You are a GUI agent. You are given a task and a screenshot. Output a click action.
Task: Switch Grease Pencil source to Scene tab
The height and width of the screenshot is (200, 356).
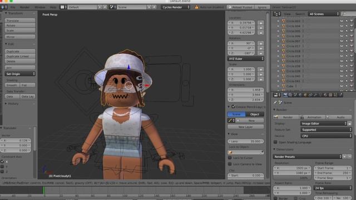tap(236, 114)
